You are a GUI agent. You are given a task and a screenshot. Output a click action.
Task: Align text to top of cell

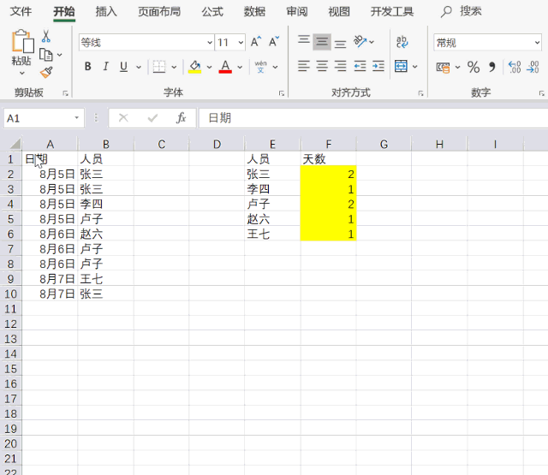(x=304, y=42)
